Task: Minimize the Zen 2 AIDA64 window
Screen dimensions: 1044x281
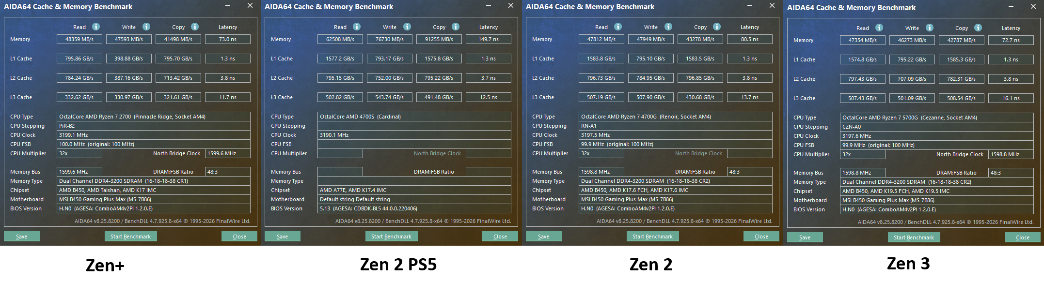Action: click(750, 6)
